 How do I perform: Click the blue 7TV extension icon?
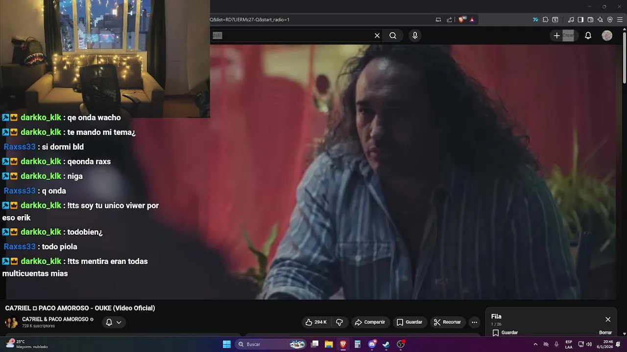point(535,20)
